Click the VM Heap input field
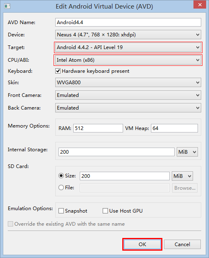This screenshot has height=258, width=209. coord(175,128)
